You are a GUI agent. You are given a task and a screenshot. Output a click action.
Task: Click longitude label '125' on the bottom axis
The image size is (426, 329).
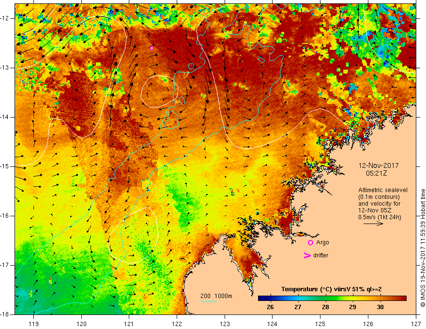320,324
